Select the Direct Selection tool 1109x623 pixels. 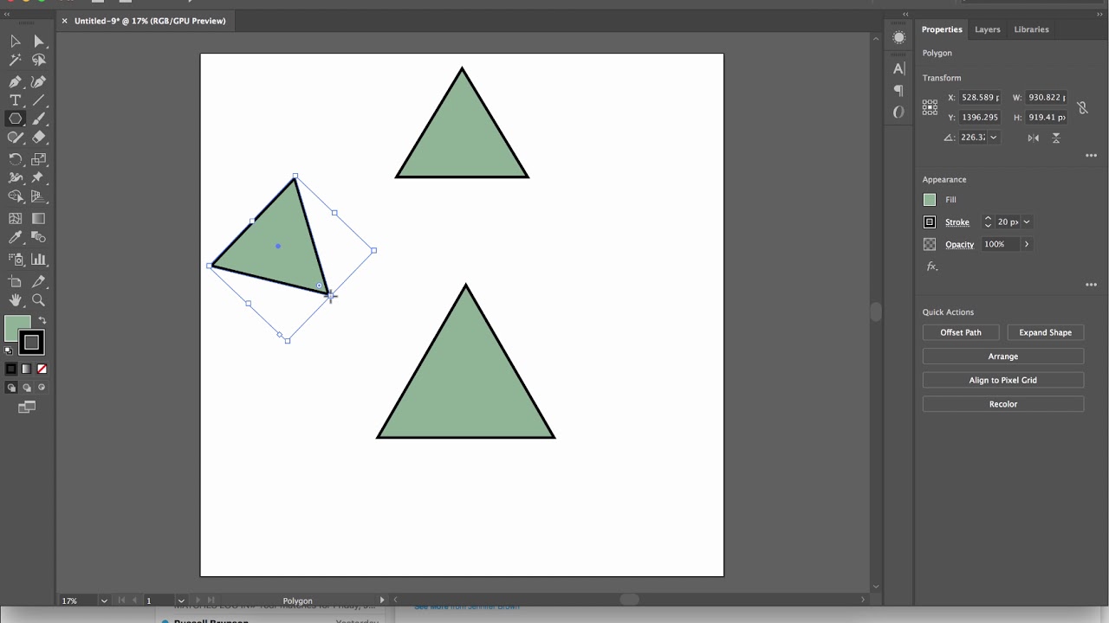pos(39,41)
